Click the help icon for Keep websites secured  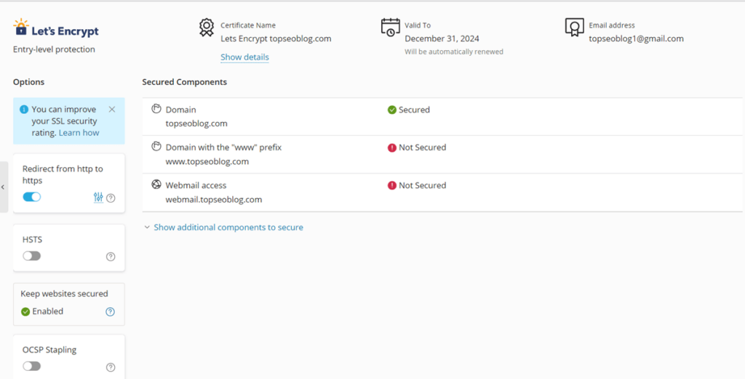(111, 311)
